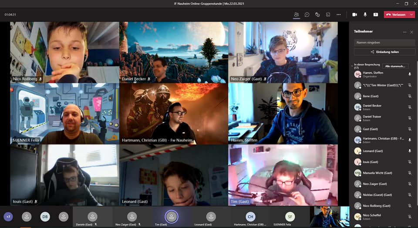Toggle the participants panel icon in the toolbar

[x=297, y=14]
